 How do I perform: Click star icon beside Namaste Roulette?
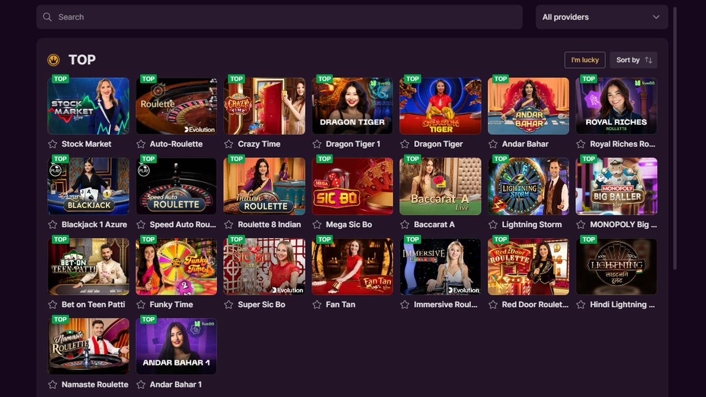coord(52,384)
